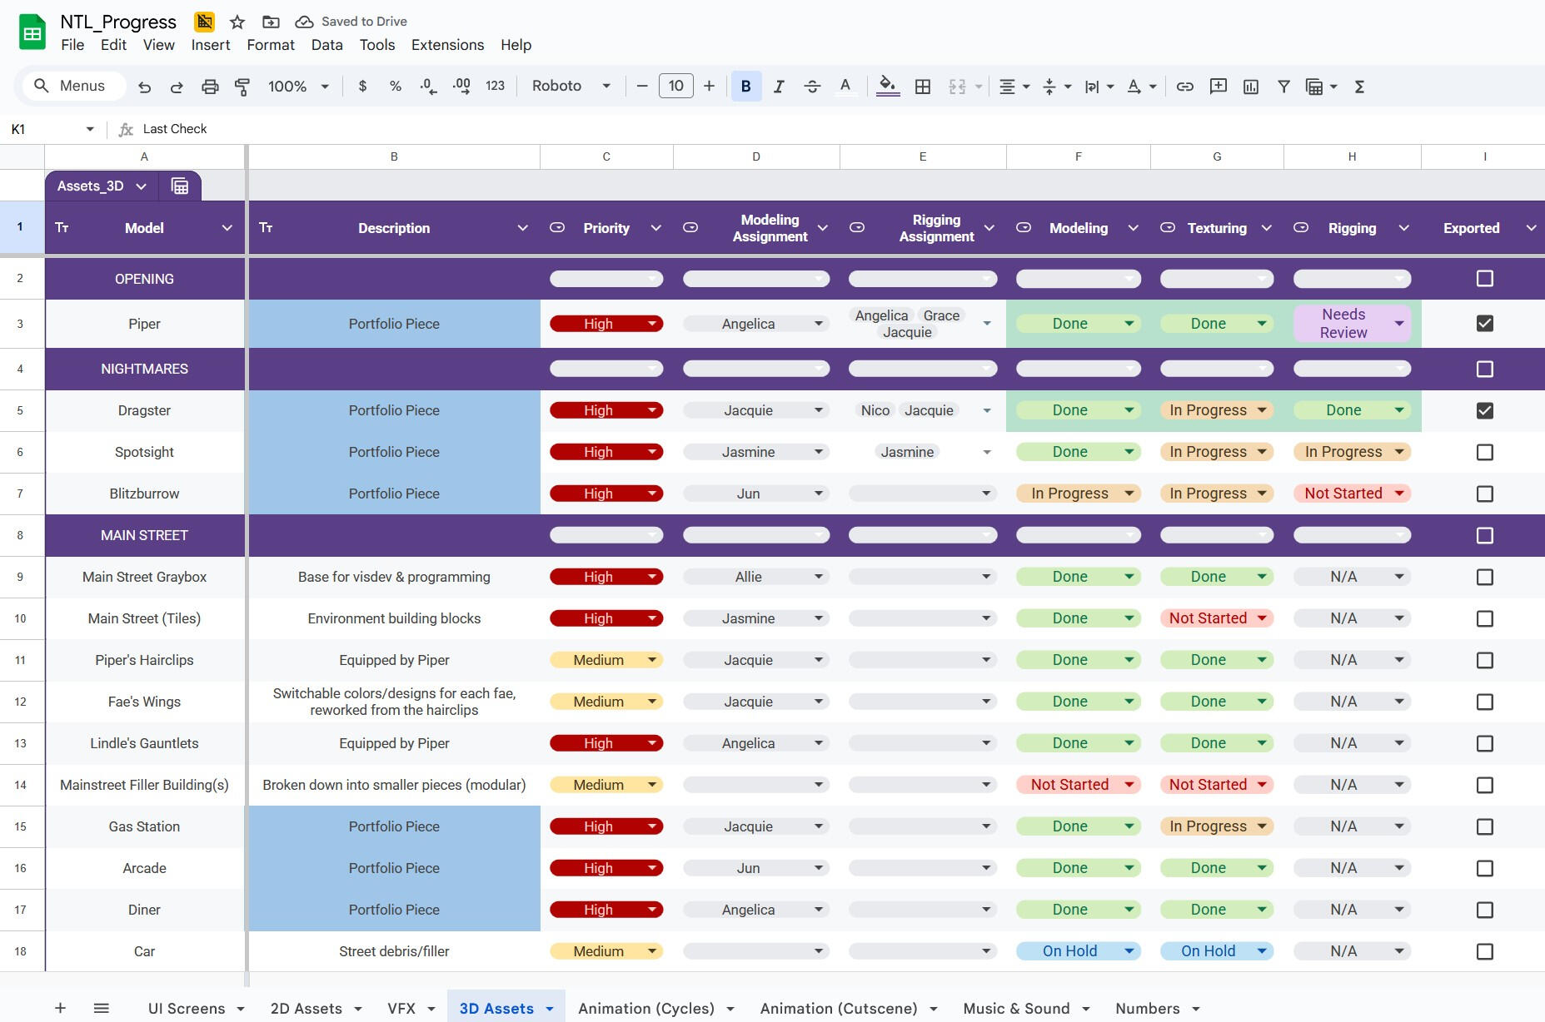1545x1022 pixels.
Task: Toggle italic text formatting
Action: (779, 87)
